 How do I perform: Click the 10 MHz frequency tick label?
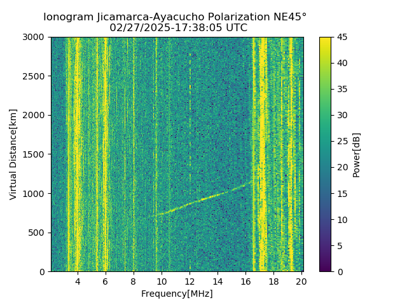162,281
